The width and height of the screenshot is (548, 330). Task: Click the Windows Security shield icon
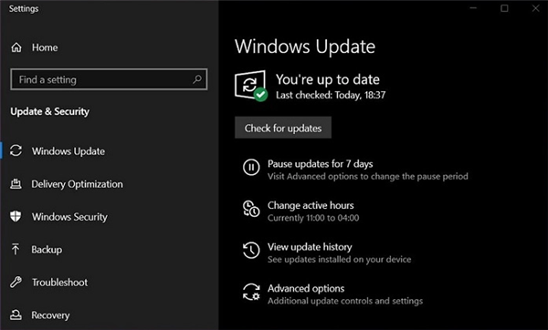(16, 216)
